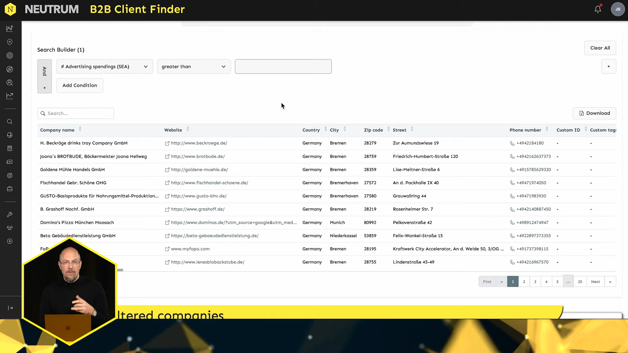Viewport: 628px width, 353px height.
Task: Open the JS user avatar menu
Action: [618, 9]
